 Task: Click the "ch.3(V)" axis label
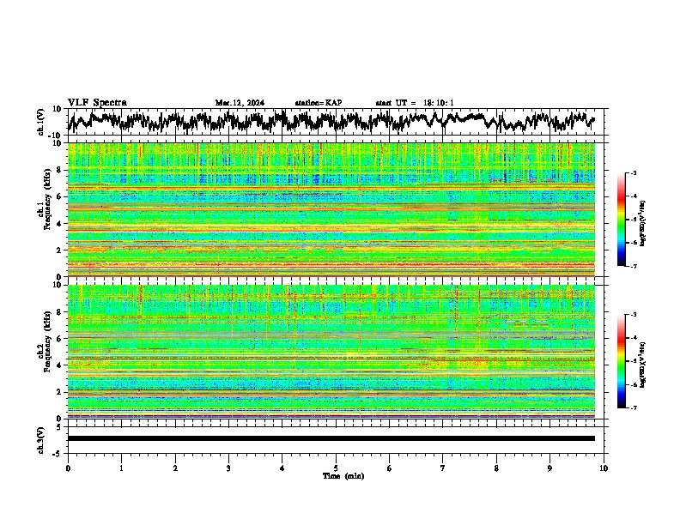pos(41,440)
